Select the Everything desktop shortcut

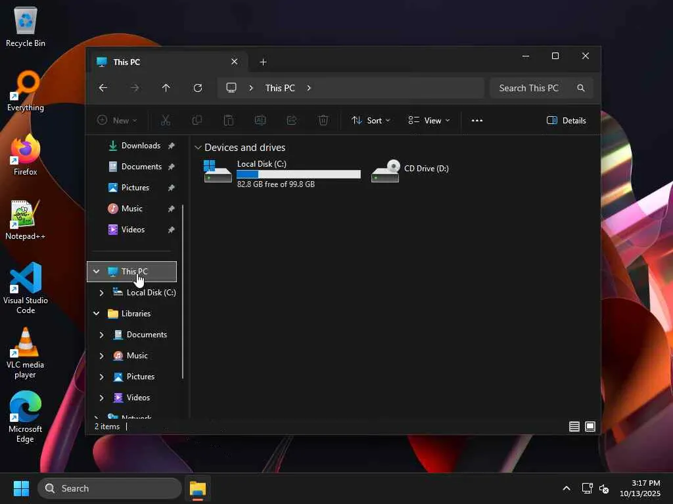coord(26,91)
